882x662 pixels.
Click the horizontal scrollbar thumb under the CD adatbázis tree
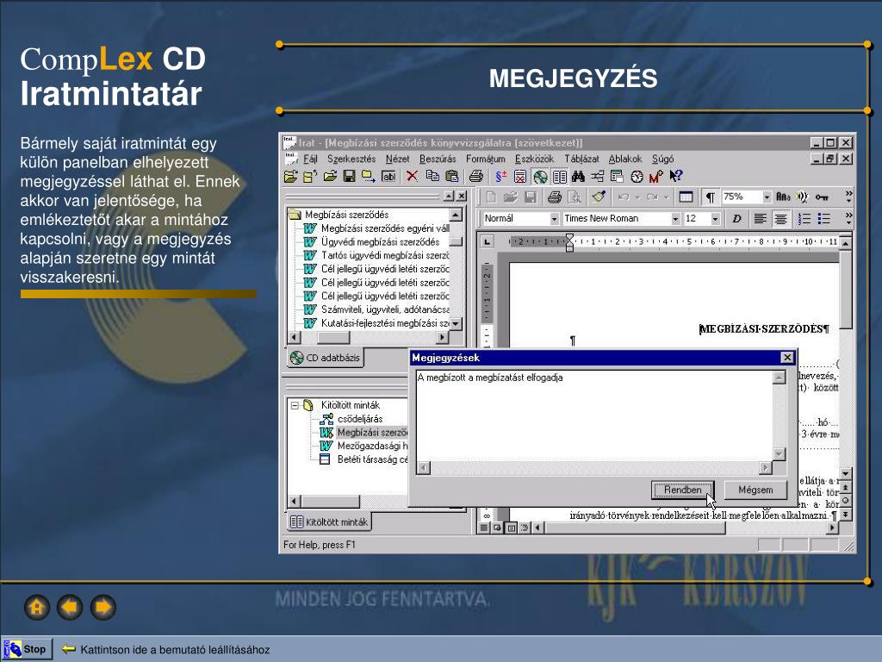coord(333,337)
